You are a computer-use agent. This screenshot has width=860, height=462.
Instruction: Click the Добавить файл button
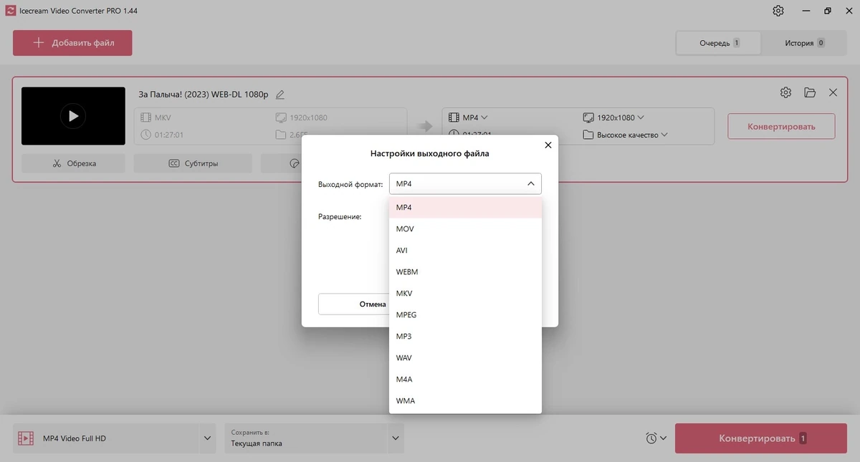point(72,43)
